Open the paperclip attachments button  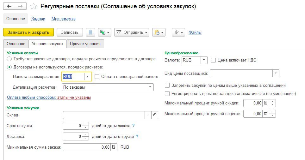[178, 32]
